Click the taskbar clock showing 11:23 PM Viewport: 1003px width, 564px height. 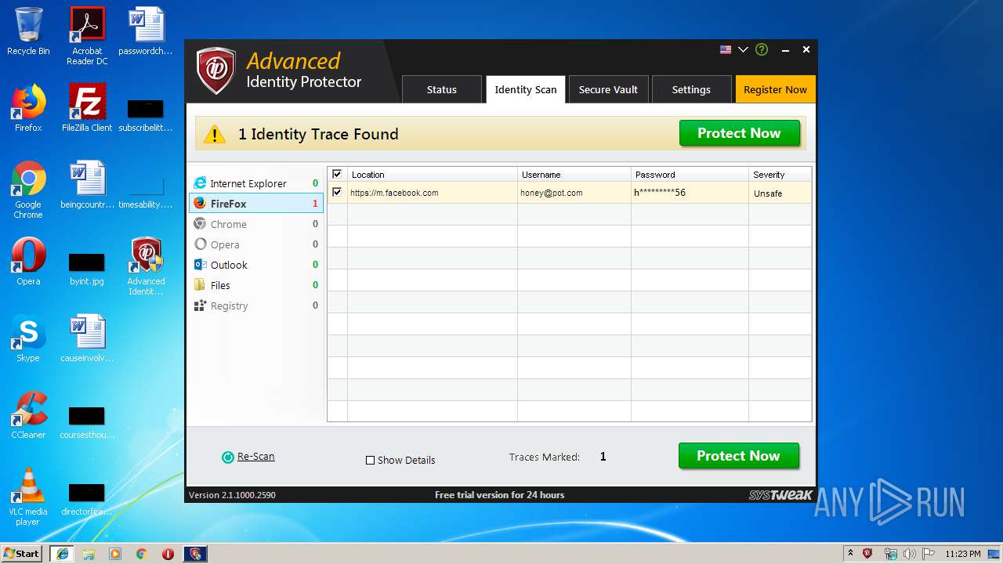pyautogui.click(x=963, y=554)
